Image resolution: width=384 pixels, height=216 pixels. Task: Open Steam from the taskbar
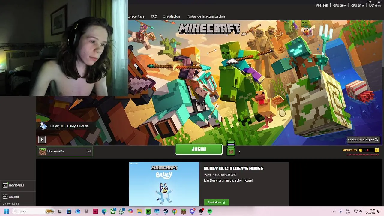coord(166,211)
